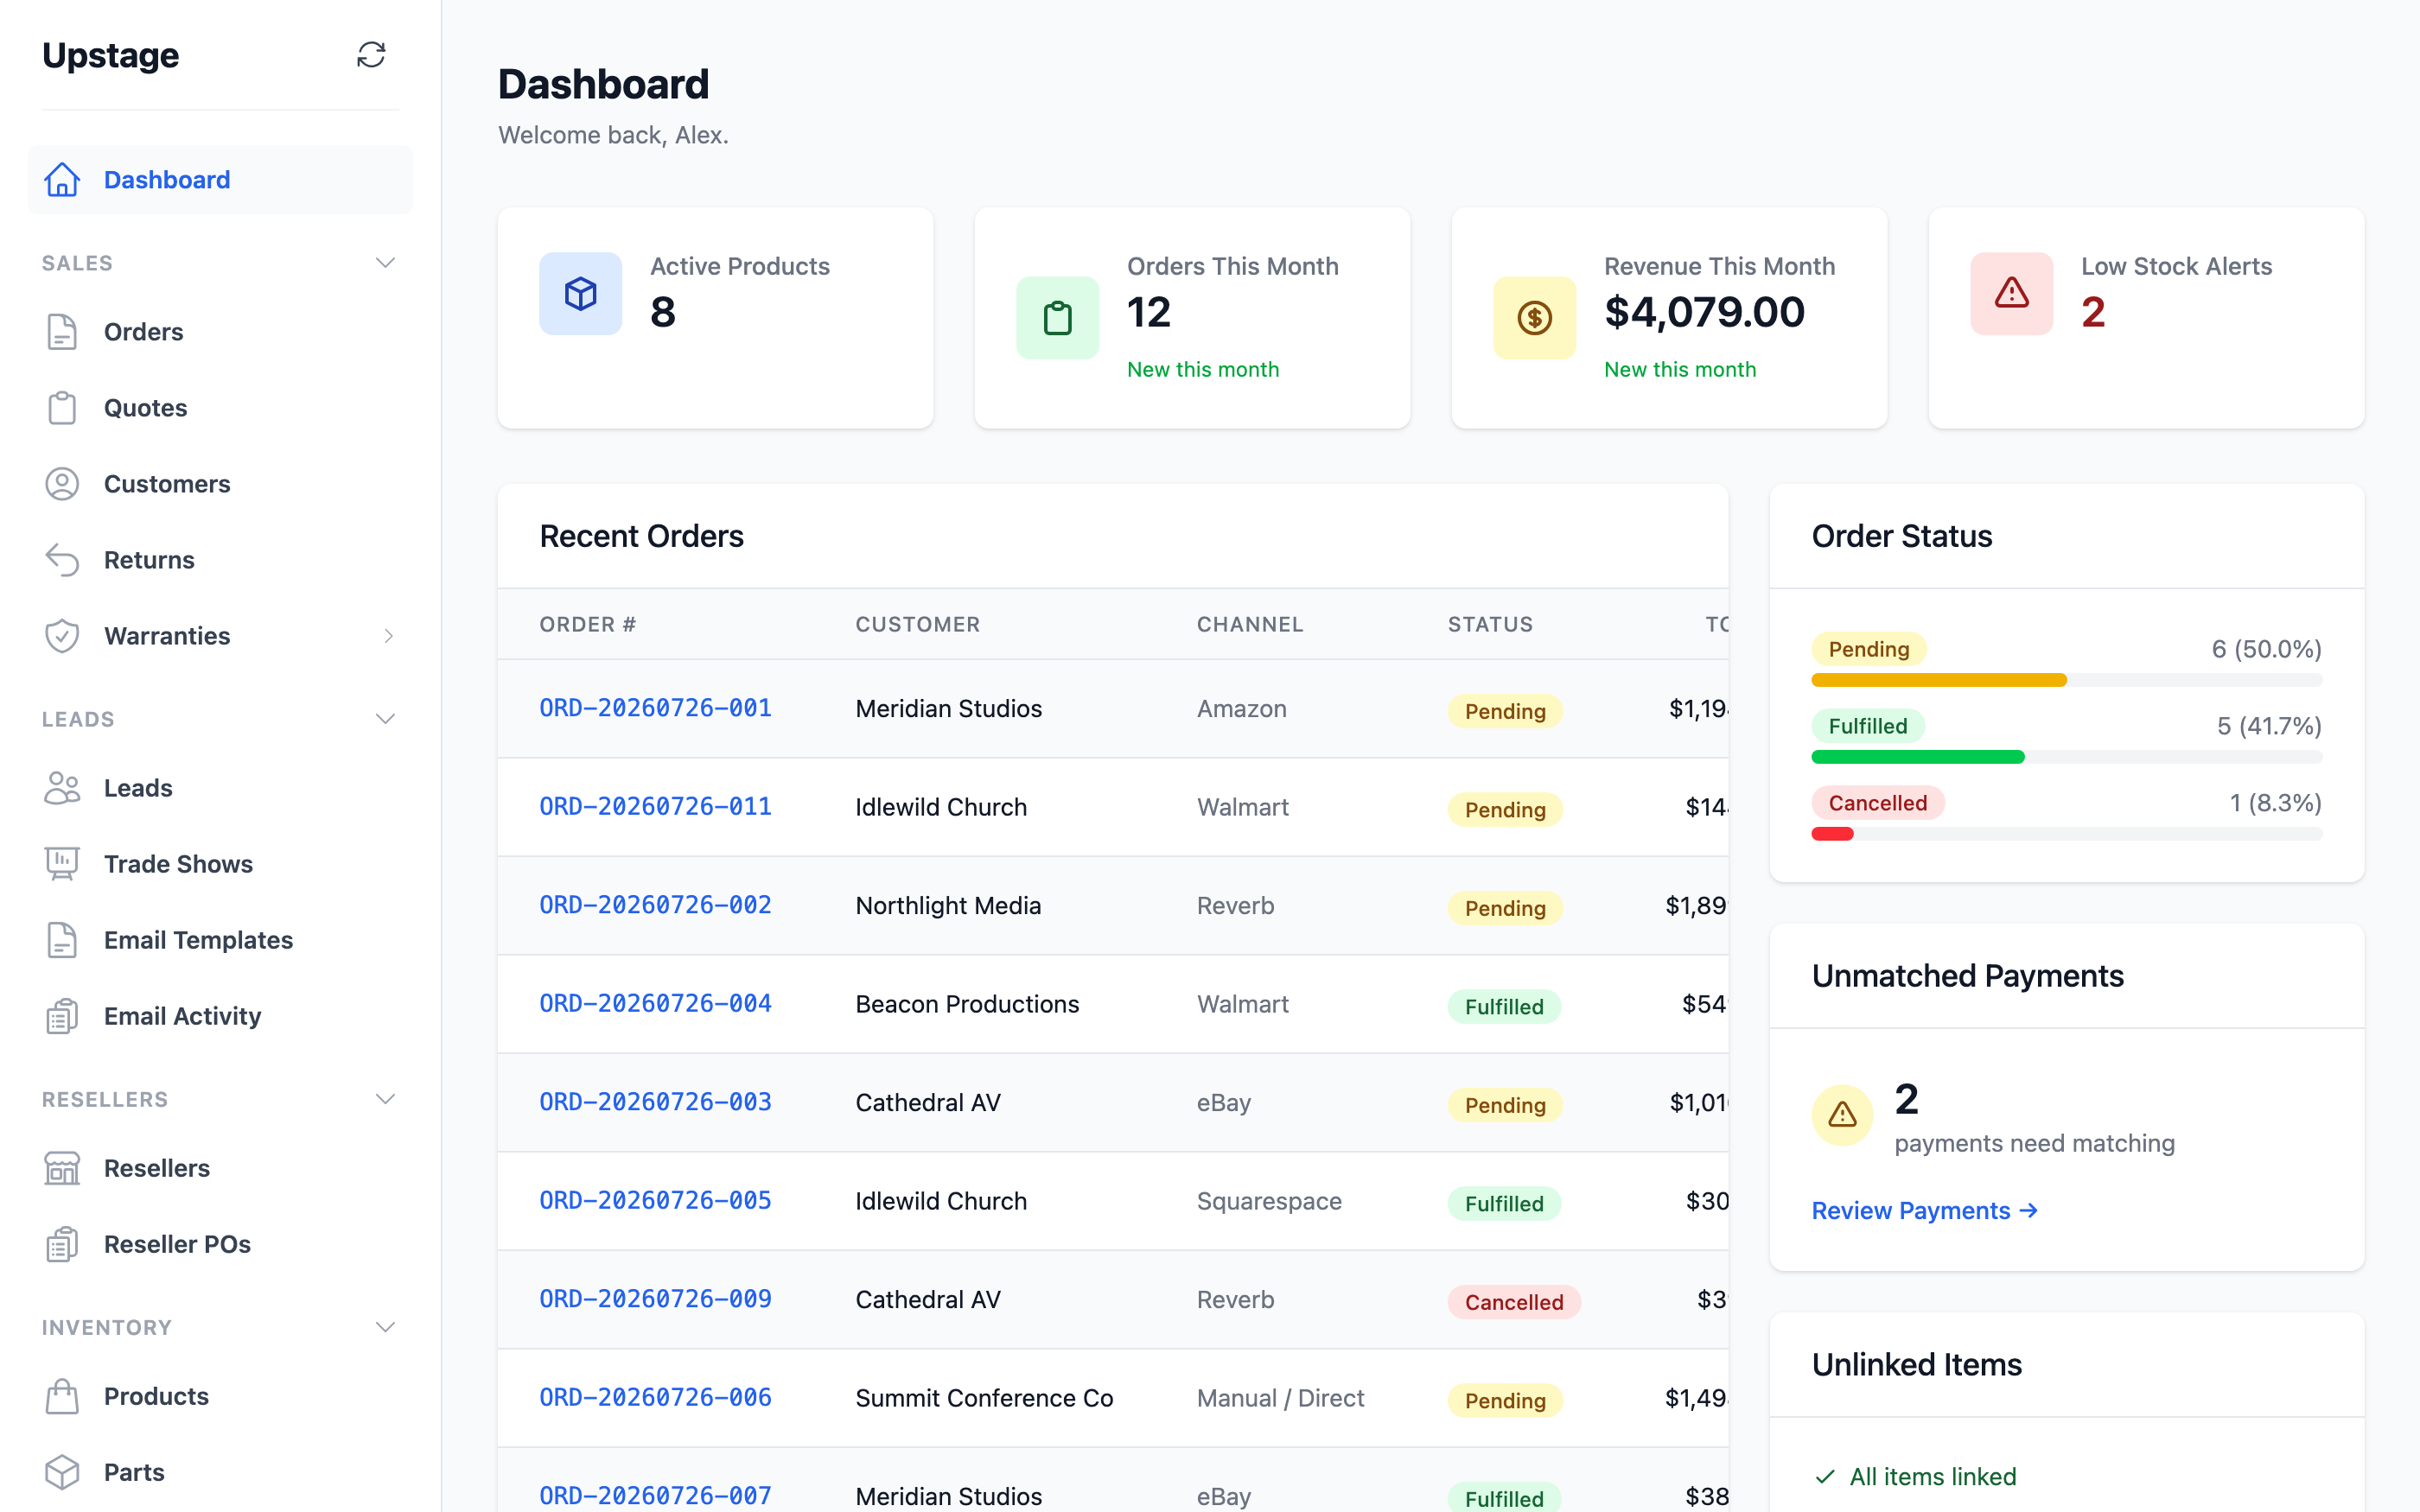Open order ORD-20260726-003
This screenshot has width=2420, height=1512.
[x=655, y=1102]
